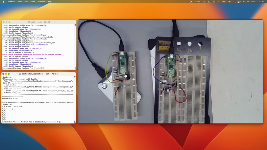The height and width of the screenshot is (150, 267).
Task: Open the Window menu
Action: click(41, 2)
